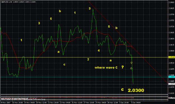The image size is (175, 104).
Task: Select the cyan horizontal support line
Action: click(84, 77)
